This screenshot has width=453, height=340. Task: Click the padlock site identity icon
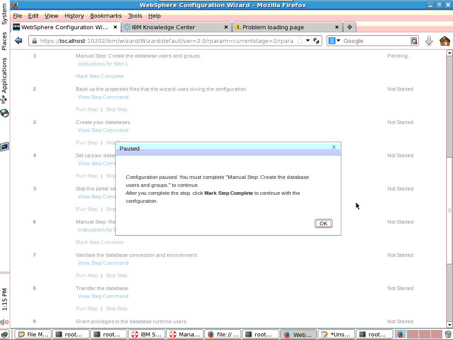click(35, 41)
